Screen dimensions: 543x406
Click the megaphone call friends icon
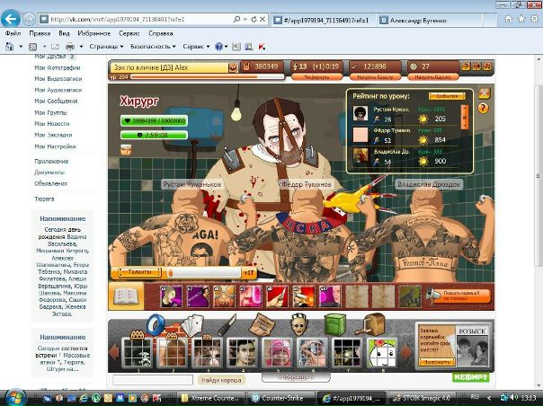[x=432, y=296]
